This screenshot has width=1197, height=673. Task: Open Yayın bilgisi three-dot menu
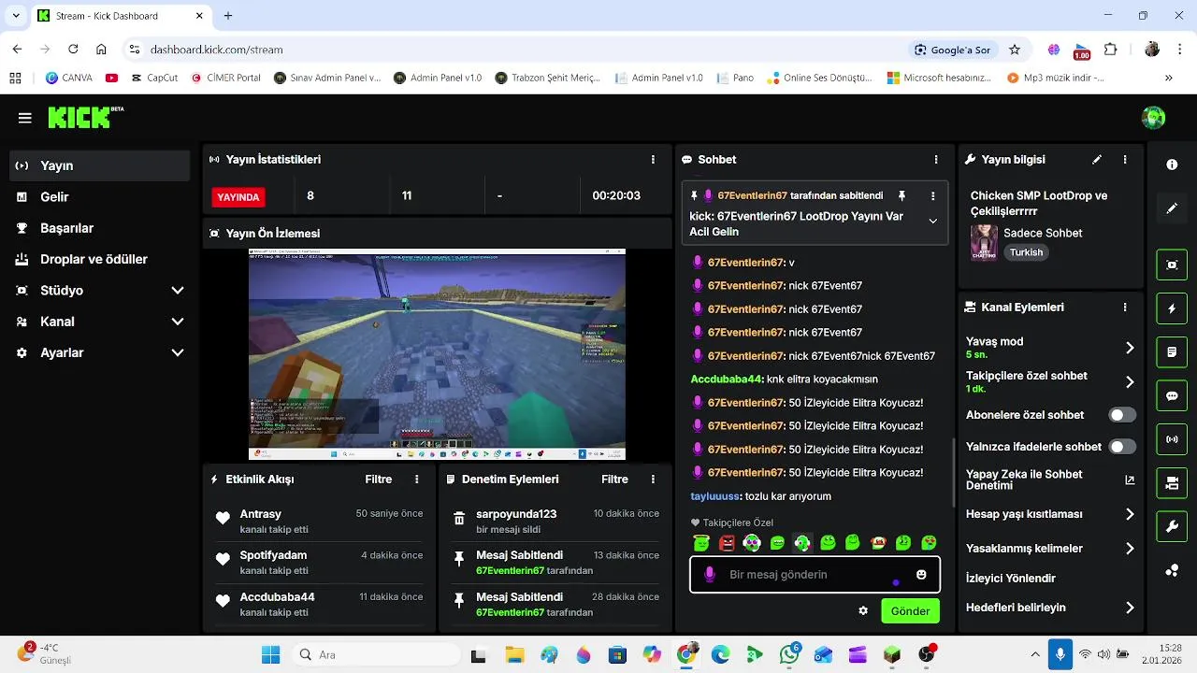[x=1125, y=160]
